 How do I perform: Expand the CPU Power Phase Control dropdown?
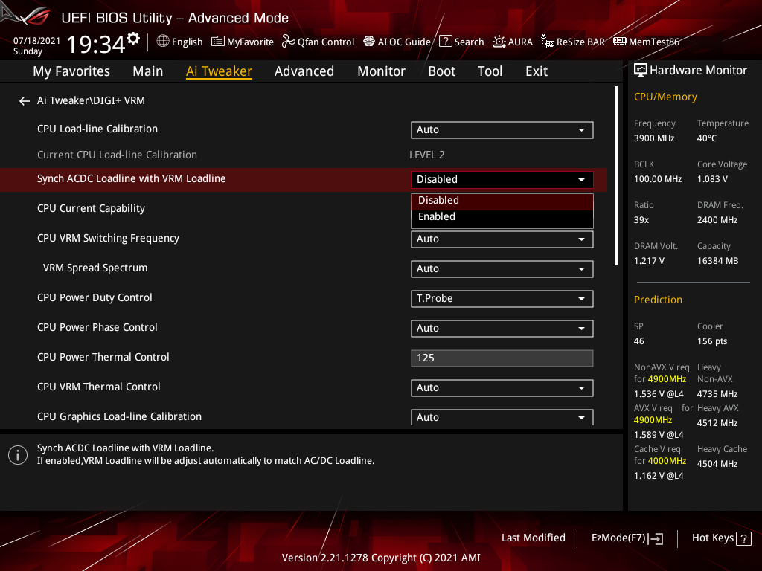pyautogui.click(x=502, y=328)
